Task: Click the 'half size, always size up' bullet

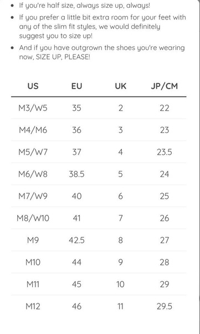Action: point(84,6)
